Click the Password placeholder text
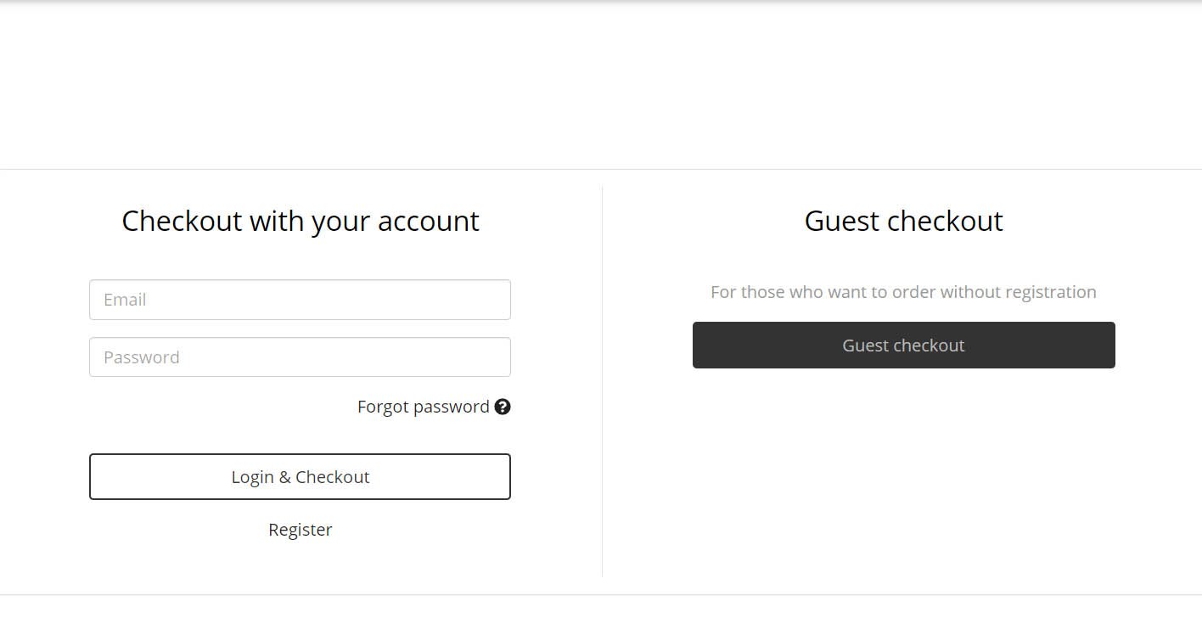 (142, 357)
